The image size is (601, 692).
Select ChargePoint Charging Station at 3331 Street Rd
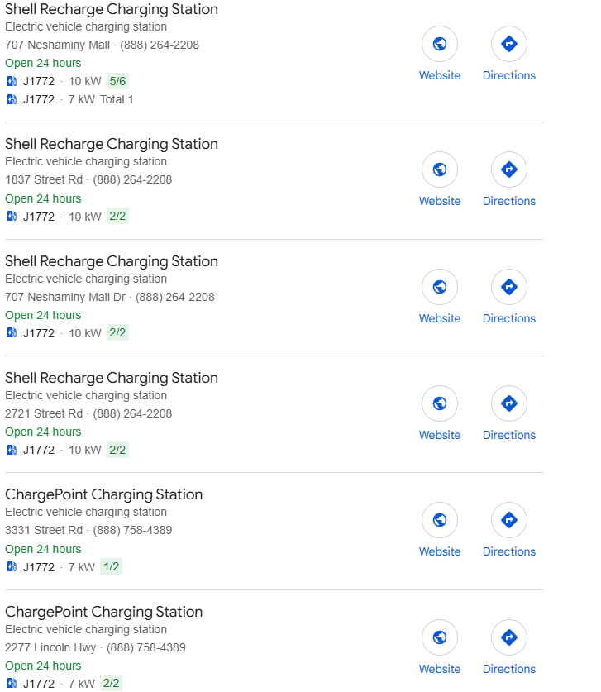point(103,494)
